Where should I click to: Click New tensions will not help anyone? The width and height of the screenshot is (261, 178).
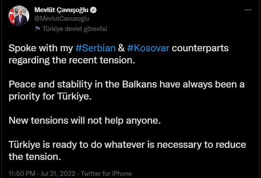pyautogui.click(x=85, y=120)
